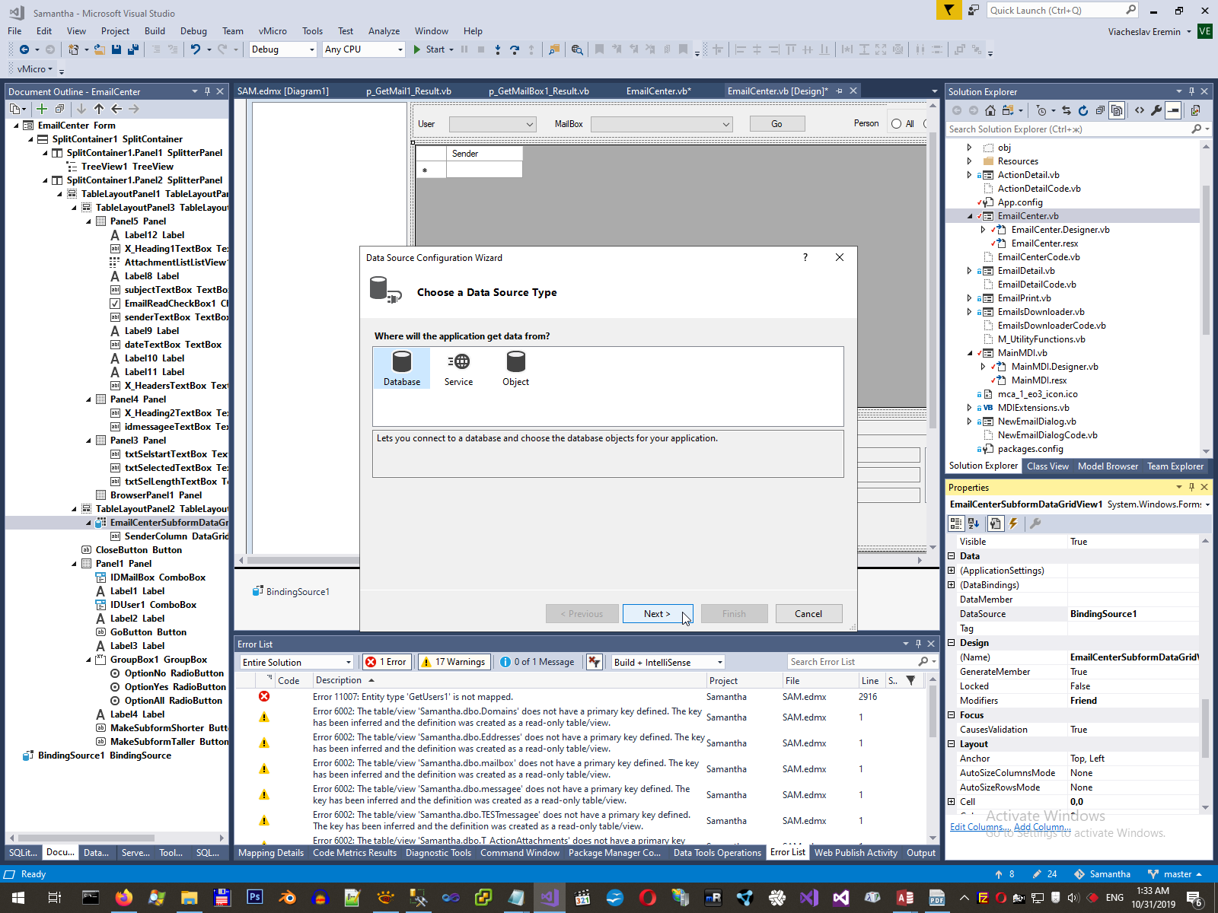Click the Properties wrench in Solution Explorer toolbar

(x=1156, y=110)
